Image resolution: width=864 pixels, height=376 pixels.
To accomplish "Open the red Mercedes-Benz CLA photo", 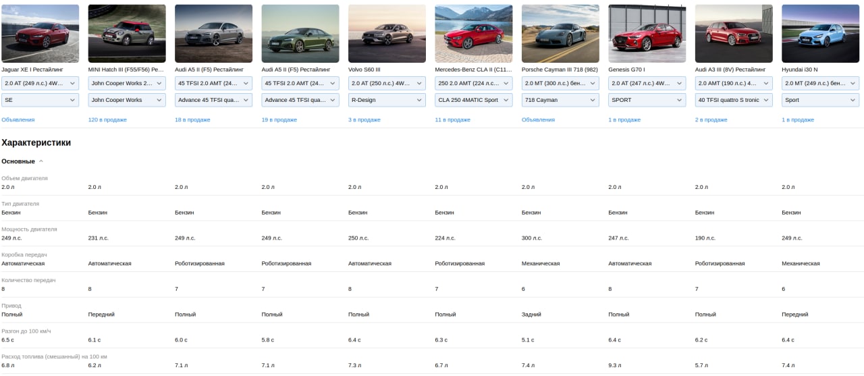I will click(474, 34).
